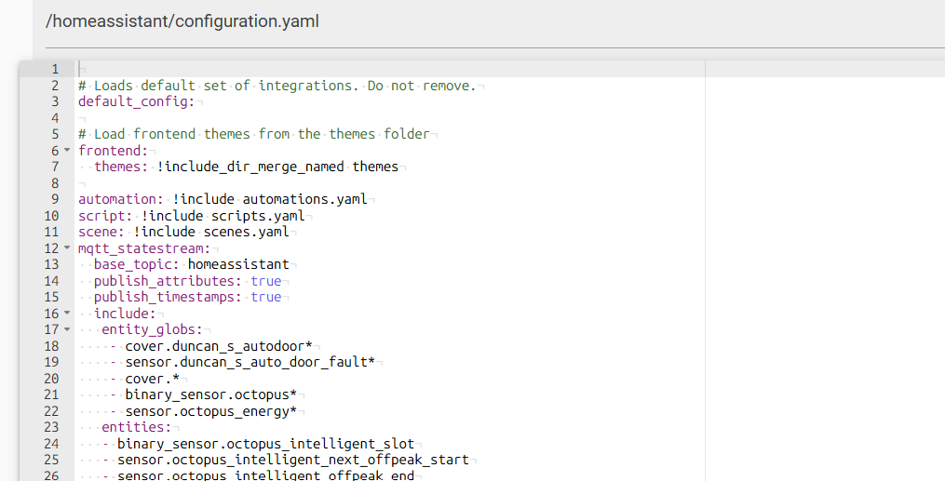Collapse the frontend block fold arrow
This screenshot has height=481, width=945.
point(67,150)
